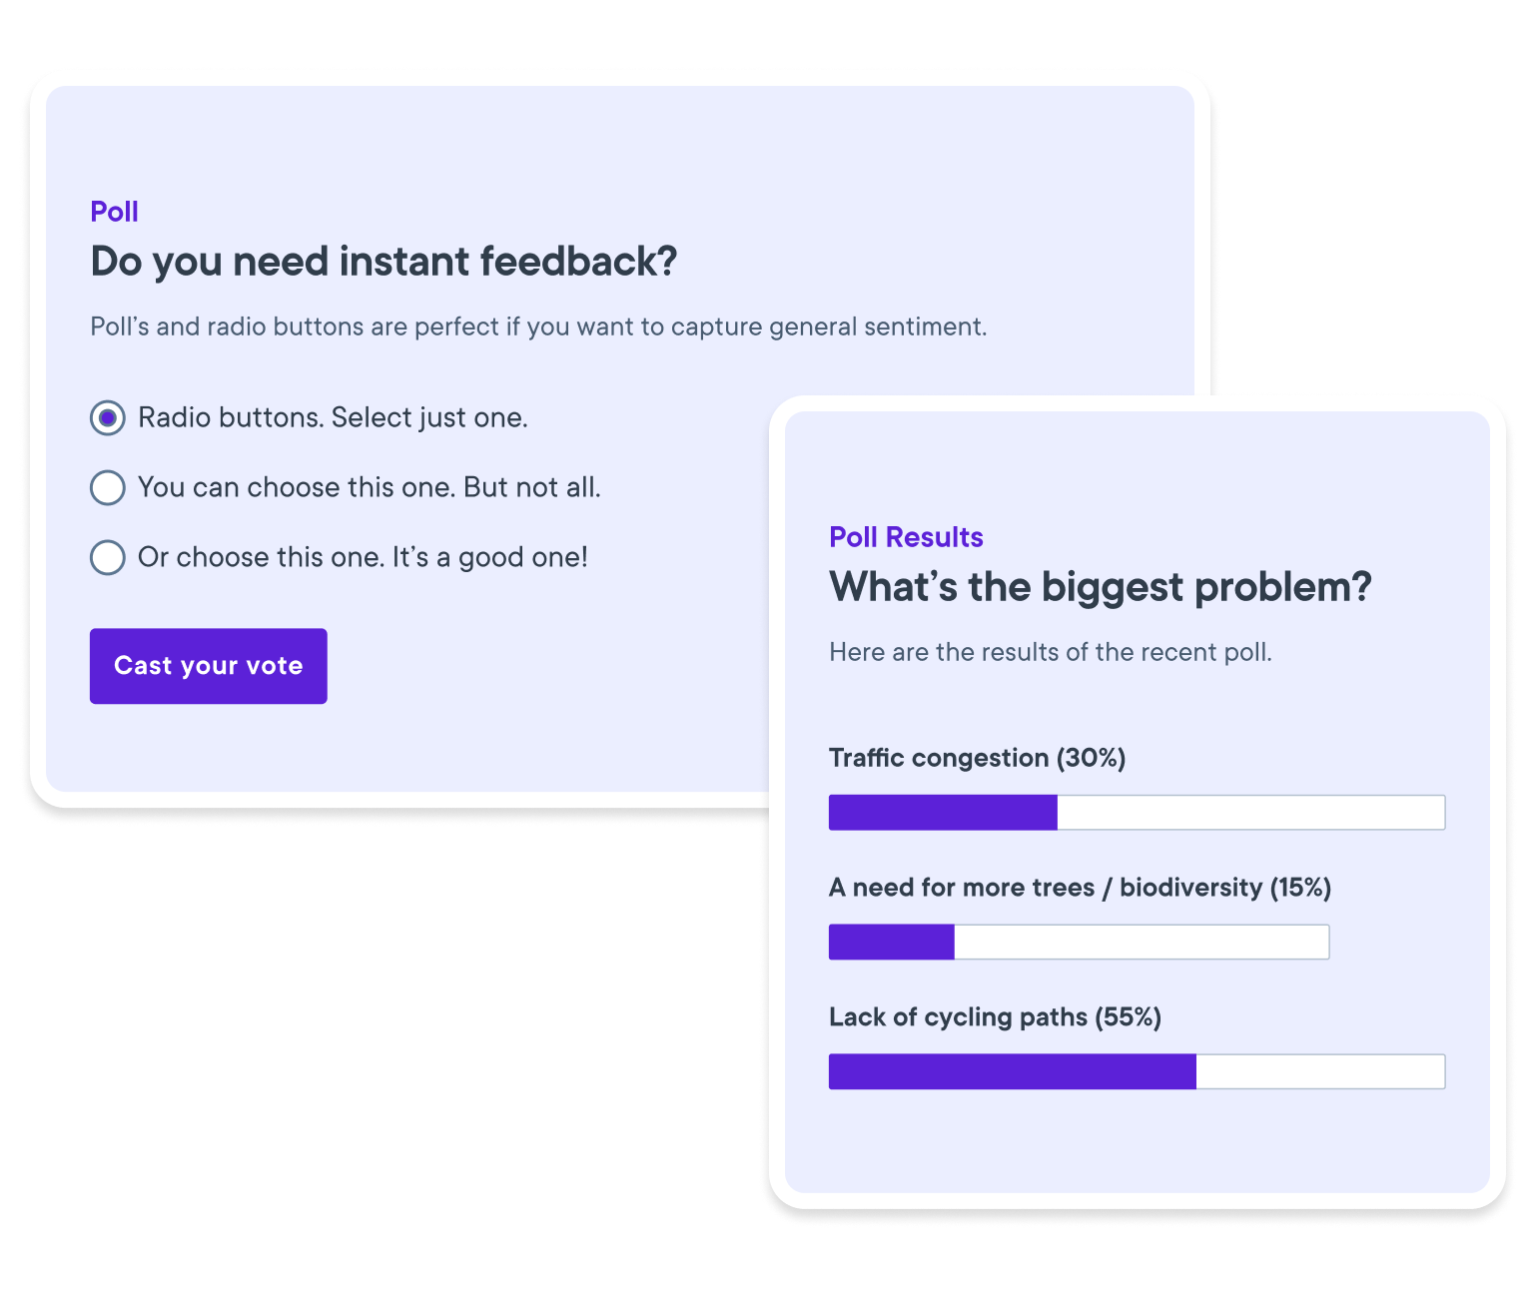Image resolution: width=1538 pixels, height=1296 pixels.
Task: Click the Poll Results label
Action: click(x=905, y=537)
